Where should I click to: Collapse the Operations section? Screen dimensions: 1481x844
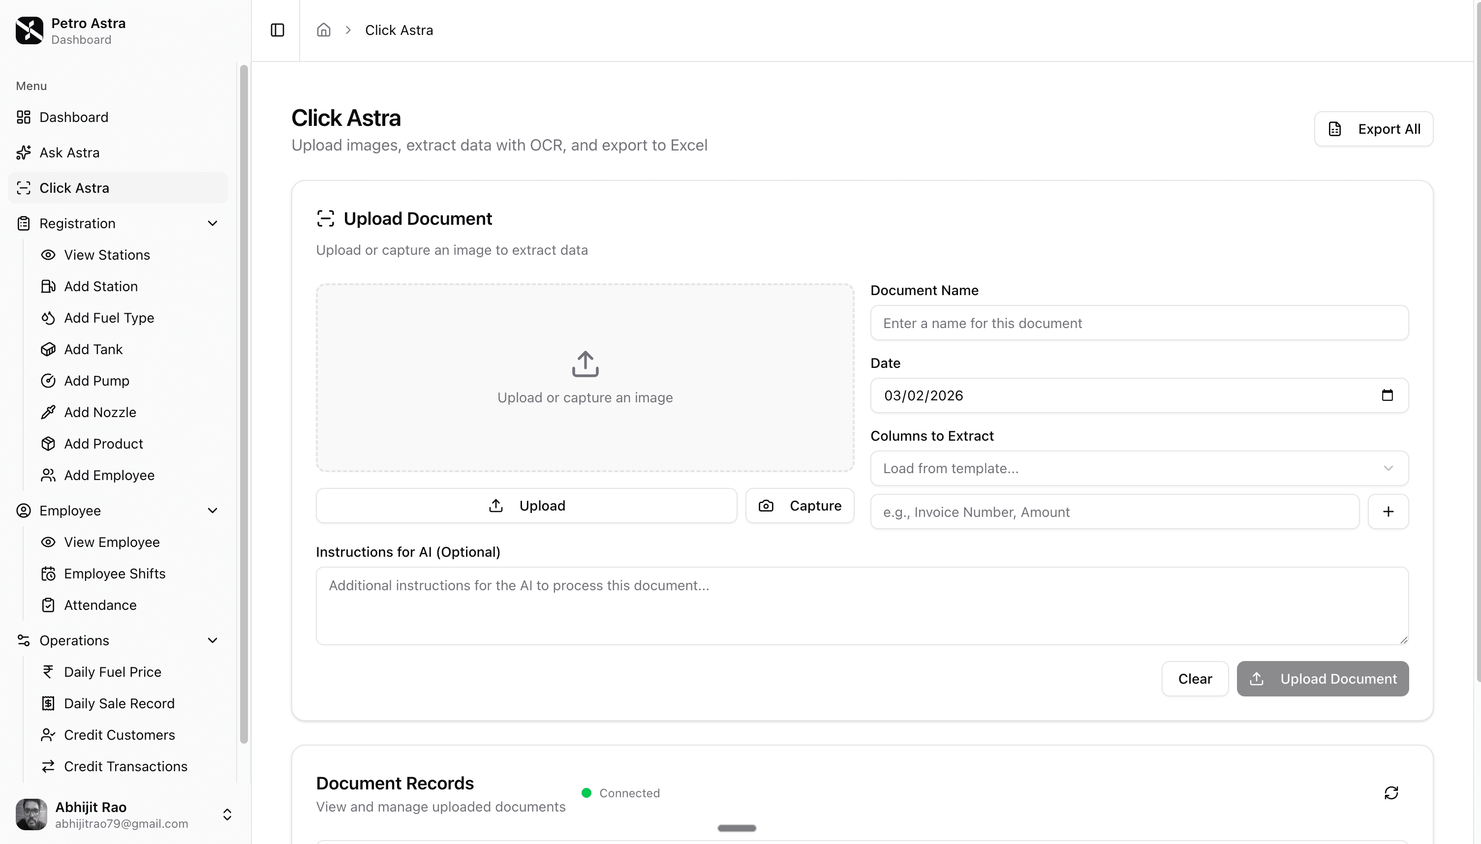pyautogui.click(x=212, y=640)
